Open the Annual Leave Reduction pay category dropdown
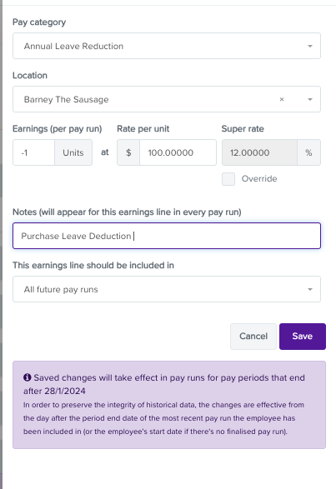 pos(167,46)
